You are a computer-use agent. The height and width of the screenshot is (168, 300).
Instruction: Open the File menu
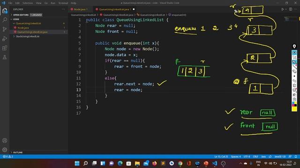[10, 3]
